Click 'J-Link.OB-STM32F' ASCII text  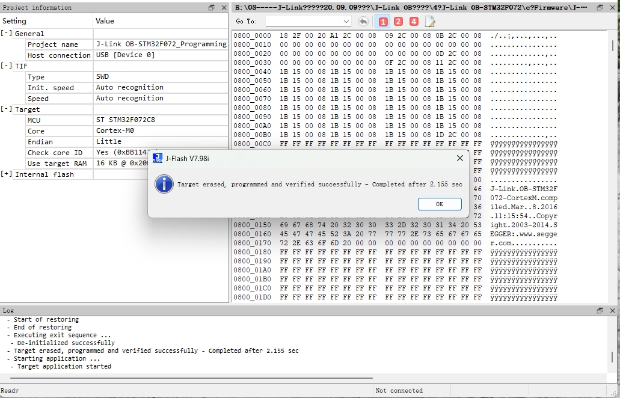[x=524, y=189]
